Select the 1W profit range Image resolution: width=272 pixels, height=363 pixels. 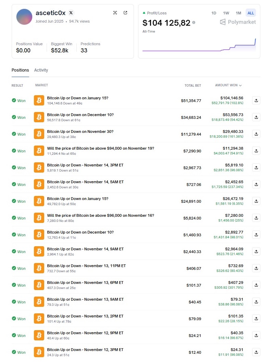(226, 13)
